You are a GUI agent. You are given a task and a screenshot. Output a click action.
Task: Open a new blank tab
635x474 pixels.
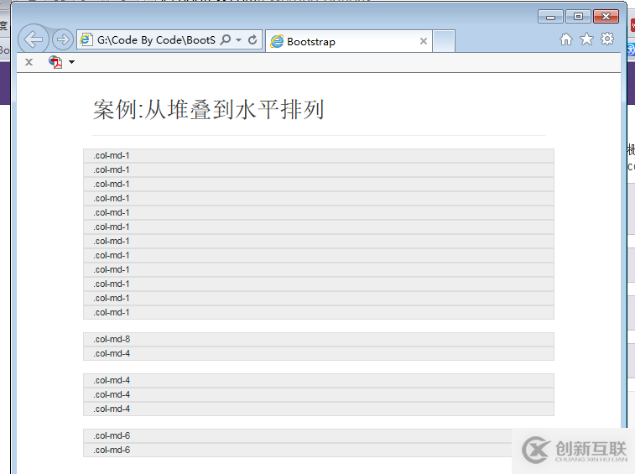[x=444, y=41]
